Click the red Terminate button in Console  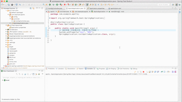[143, 72]
